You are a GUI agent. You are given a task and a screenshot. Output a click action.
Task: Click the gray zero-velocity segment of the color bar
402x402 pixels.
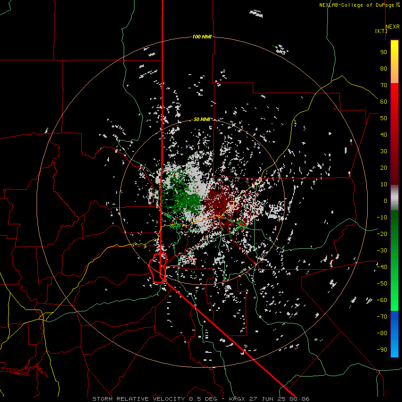click(394, 198)
